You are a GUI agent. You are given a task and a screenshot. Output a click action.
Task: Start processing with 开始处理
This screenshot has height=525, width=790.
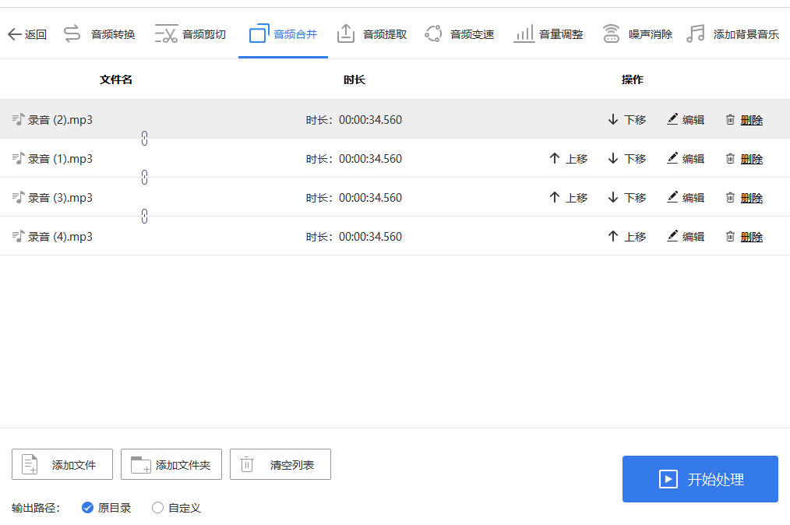tap(700, 479)
